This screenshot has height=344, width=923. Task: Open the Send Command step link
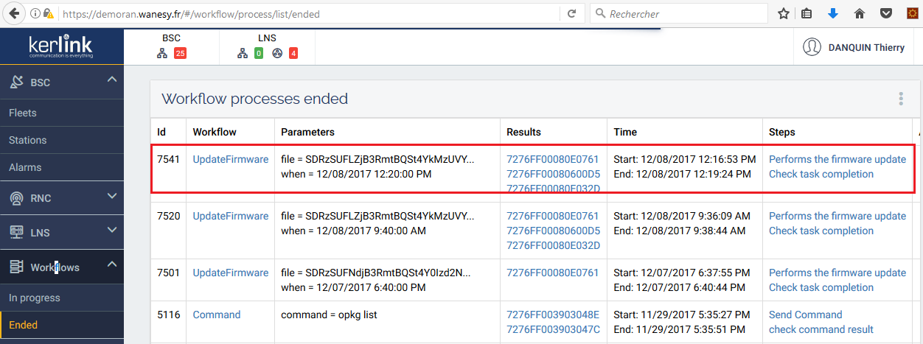tap(805, 315)
